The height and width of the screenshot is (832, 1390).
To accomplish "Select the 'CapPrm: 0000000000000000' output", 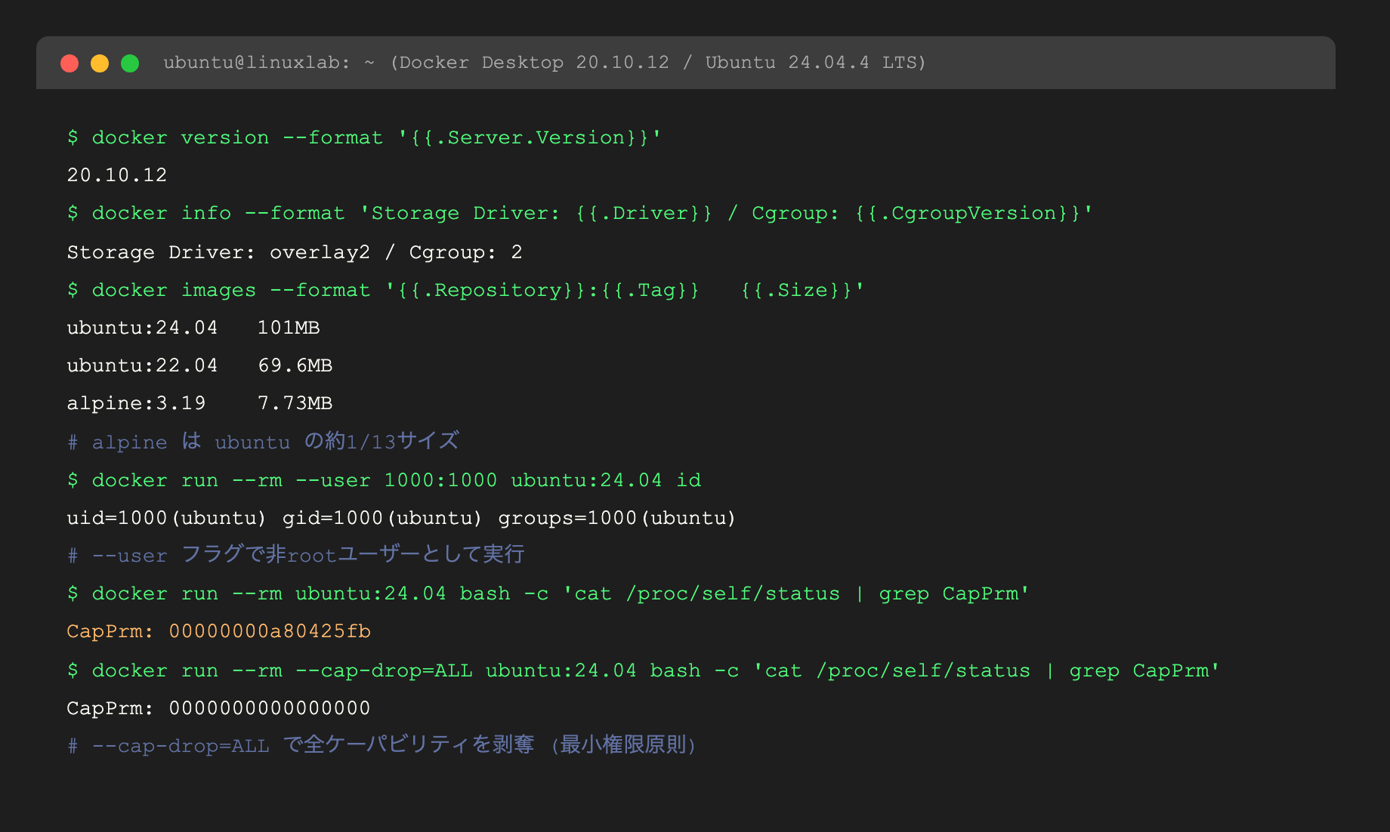I will (219, 708).
